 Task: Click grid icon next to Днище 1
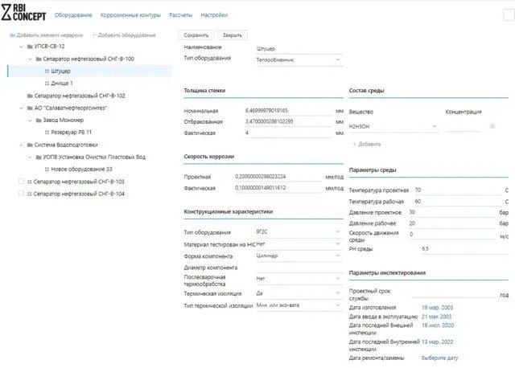point(47,84)
